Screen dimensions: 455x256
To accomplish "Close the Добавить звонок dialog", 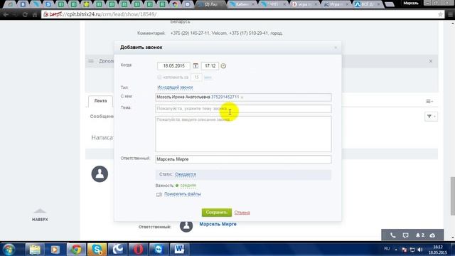I will [x=336, y=48].
